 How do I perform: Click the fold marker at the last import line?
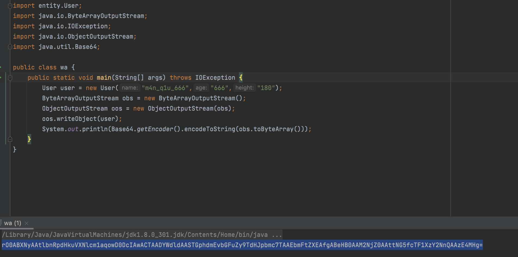[10, 47]
